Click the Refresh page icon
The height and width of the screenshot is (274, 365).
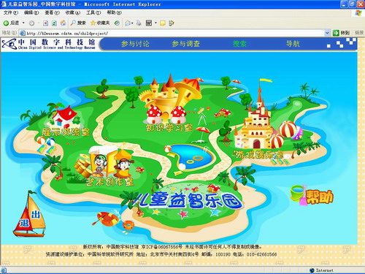pyautogui.click(x=54, y=23)
